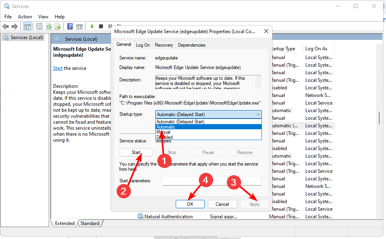This screenshot has width=386, height=239.
Task: Choose Manual in the startup type list
Action: point(208,132)
